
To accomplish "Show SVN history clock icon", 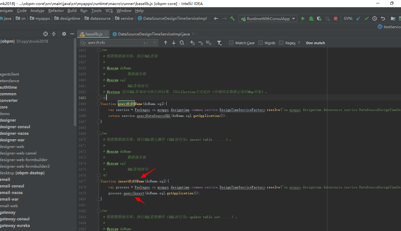I will tap(375, 18).
